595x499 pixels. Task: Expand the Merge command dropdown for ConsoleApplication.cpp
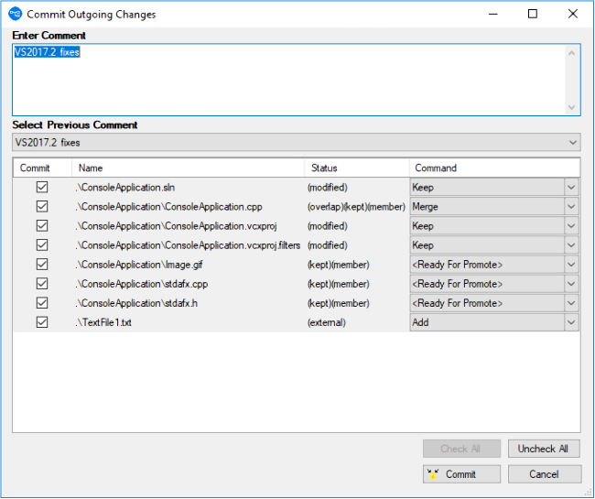tap(571, 207)
